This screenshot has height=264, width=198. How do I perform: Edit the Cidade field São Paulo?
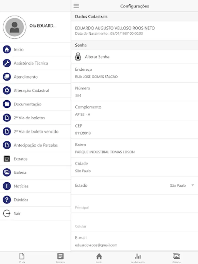(135, 167)
